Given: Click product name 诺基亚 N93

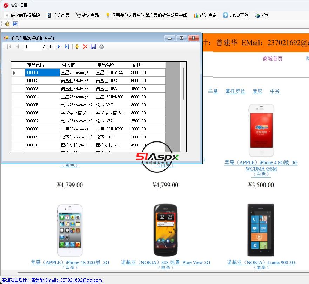Looking at the screenshot, I should [x=113, y=81].
